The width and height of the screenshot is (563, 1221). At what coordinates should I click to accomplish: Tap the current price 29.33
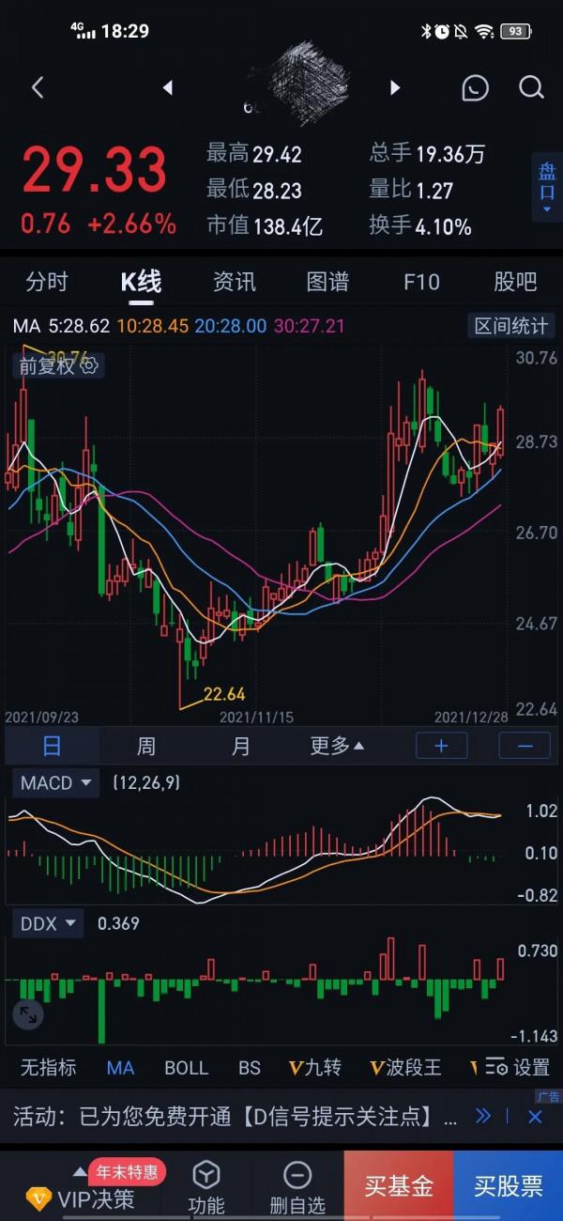click(95, 172)
